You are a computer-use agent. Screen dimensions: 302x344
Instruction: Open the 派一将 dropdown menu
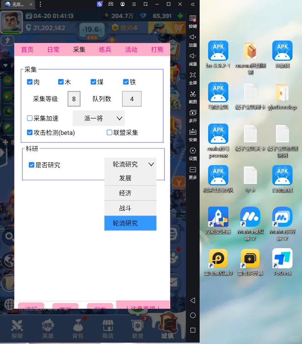98,118
